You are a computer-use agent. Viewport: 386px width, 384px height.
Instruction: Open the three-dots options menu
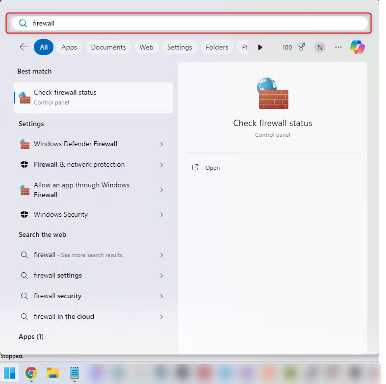338,47
